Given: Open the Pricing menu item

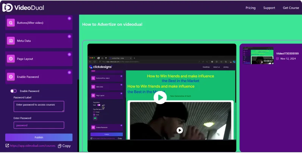Looking at the screenshot, I should [x=250, y=8].
